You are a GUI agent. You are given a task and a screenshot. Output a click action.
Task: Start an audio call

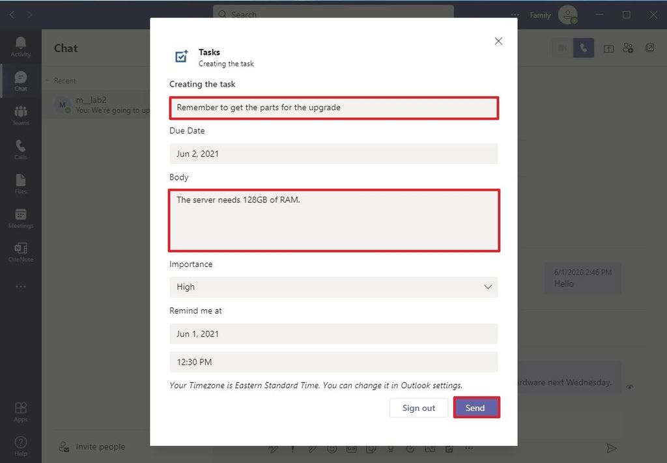tap(583, 48)
